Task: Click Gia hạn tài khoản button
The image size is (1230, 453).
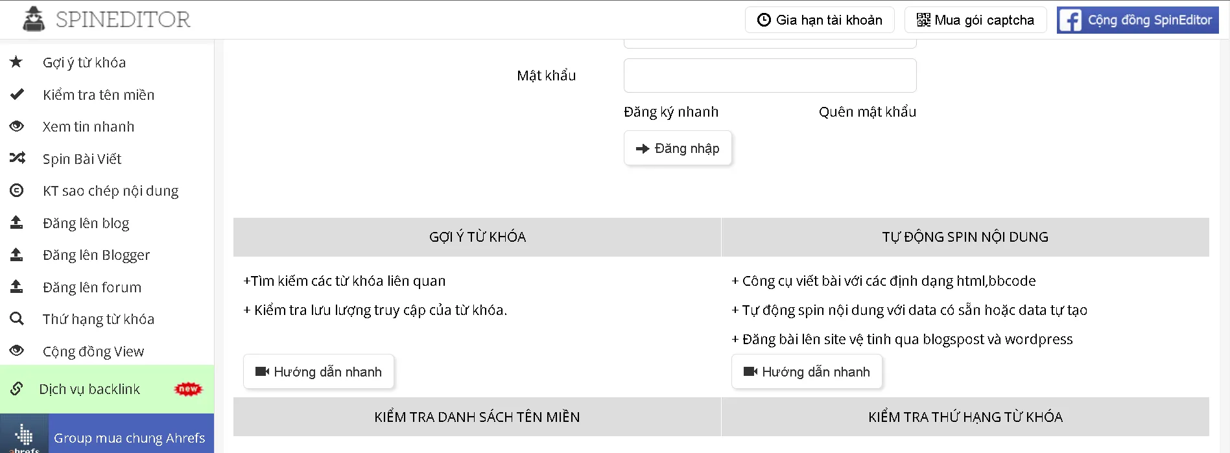Action: click(x=820, y=20)
